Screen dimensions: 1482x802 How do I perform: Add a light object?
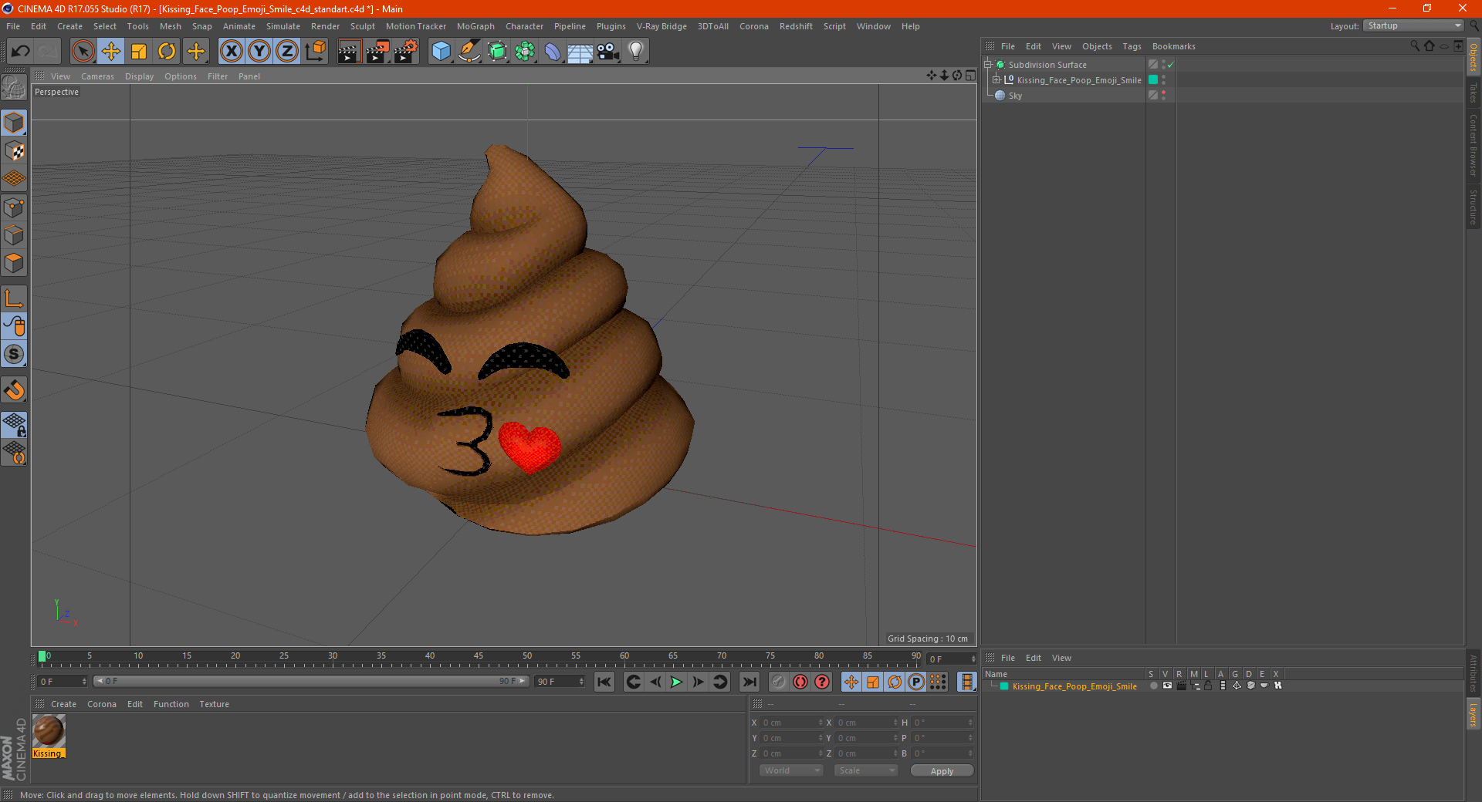click(636, 52)
